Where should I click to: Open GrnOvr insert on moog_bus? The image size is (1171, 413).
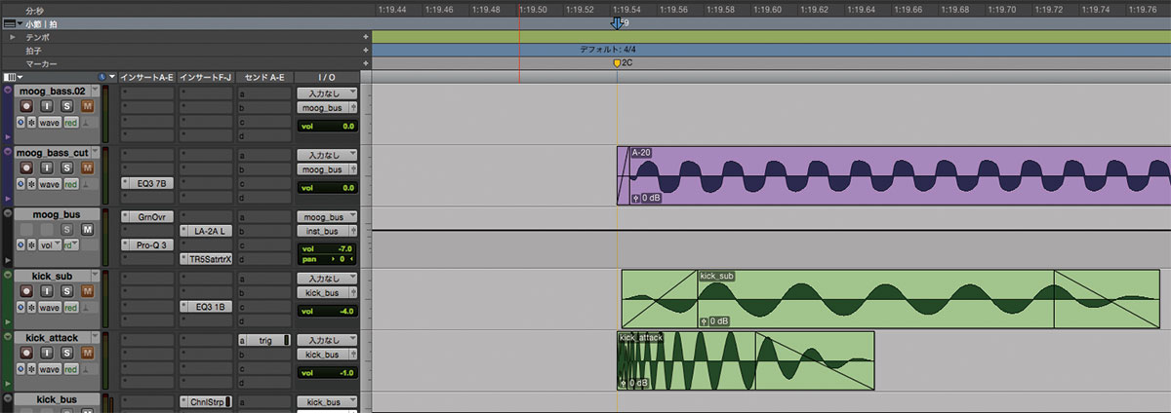coord(147,216)
